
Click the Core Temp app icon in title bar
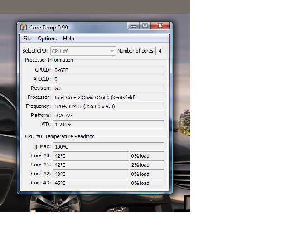tap(24, 28)
